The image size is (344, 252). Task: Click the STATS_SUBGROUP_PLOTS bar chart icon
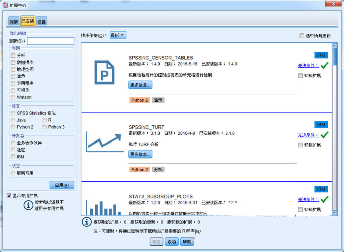click(x=104, y=207)
